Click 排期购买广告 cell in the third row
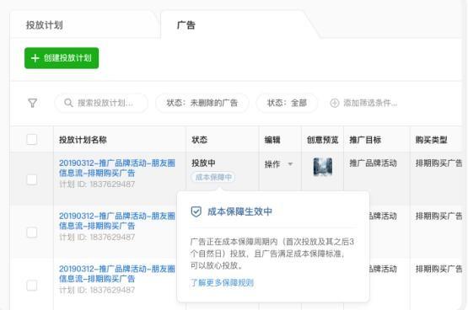 click(x=439, y=269)
